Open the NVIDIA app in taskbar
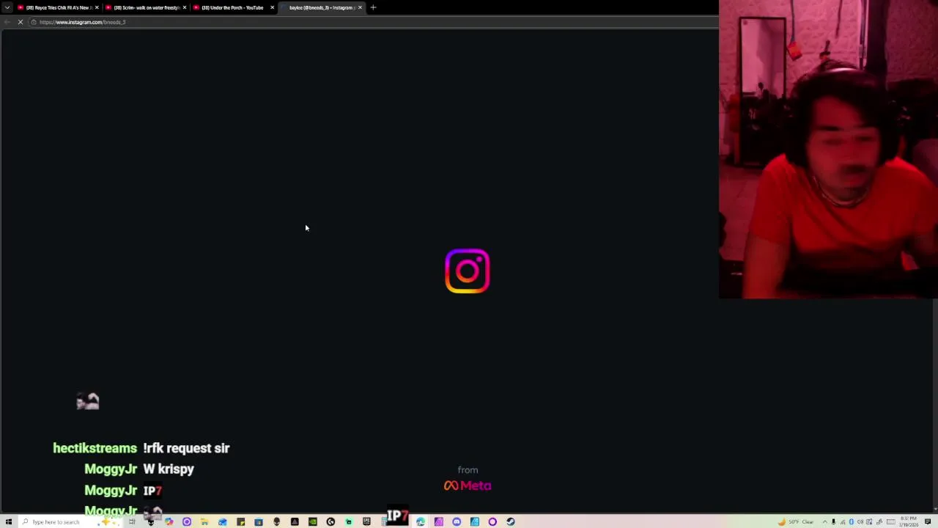This screenshot has width=938, height=528. click(x=312, y=521)
